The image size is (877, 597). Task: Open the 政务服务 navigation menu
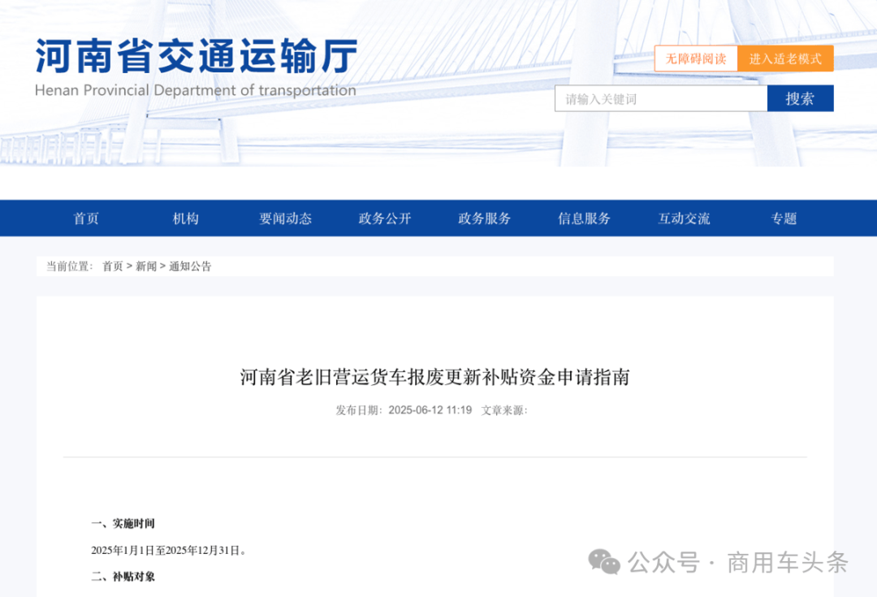pos(484,218)
